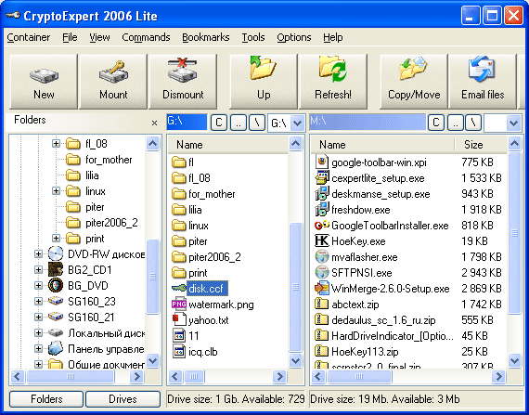
Task: Open the Options menu
Action: [294, 37]
